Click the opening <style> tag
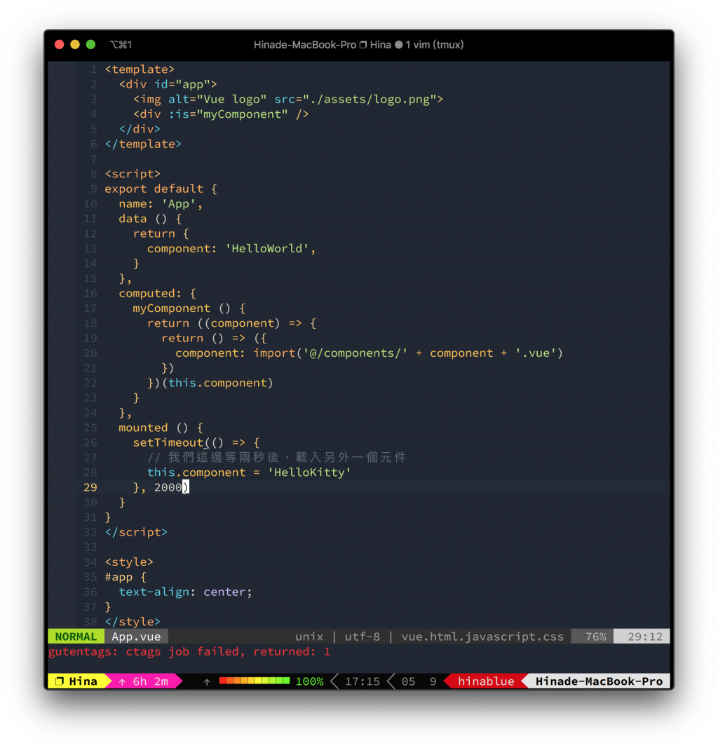The width and height of the screenshot is (718, 748). 129,562
